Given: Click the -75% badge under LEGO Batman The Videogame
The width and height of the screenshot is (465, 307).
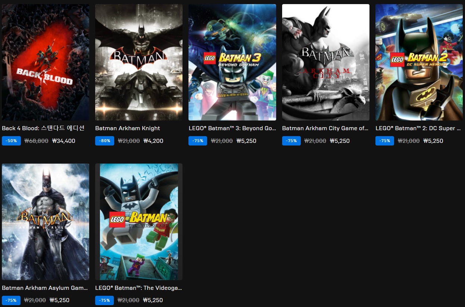Looking at the screenshot, I should pos(104,300).
